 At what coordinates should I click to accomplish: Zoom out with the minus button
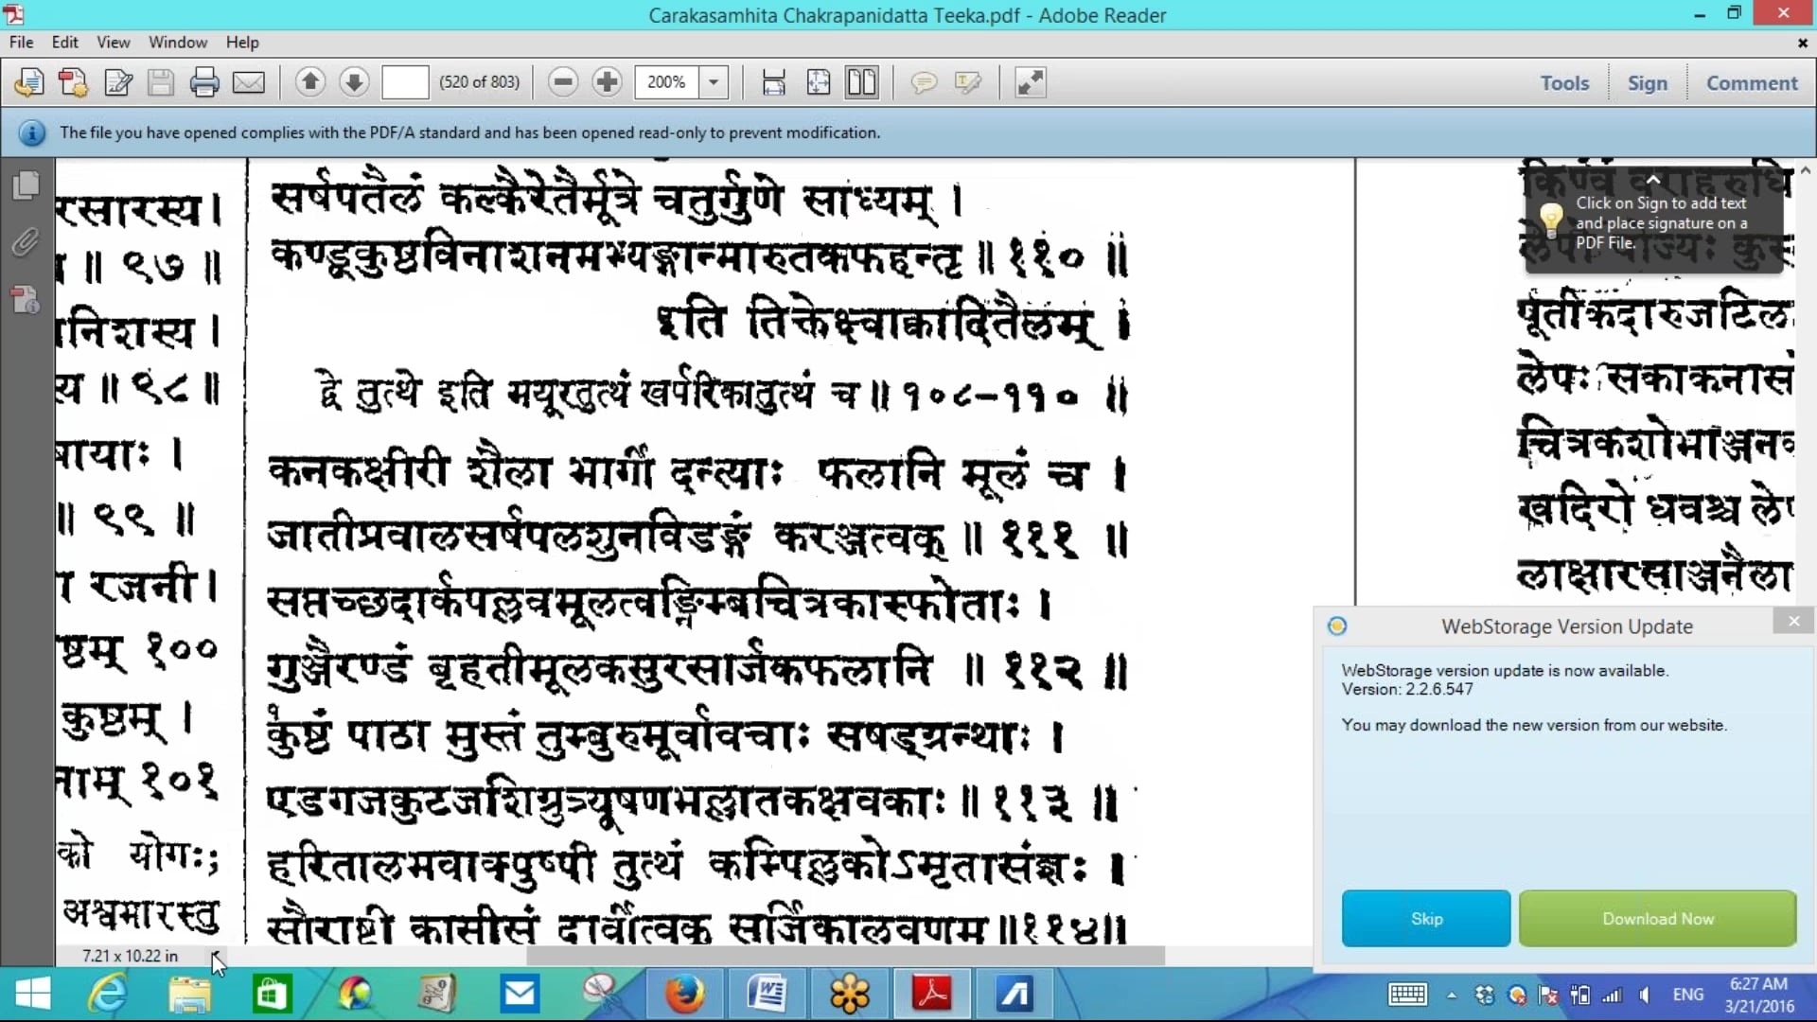(x=563, y=82)
